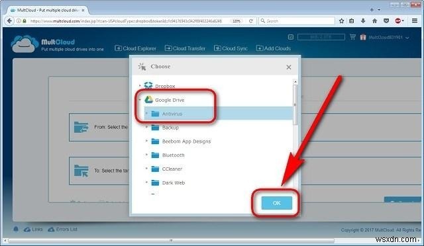Click the header input box beside the cart

click(321, 37)
